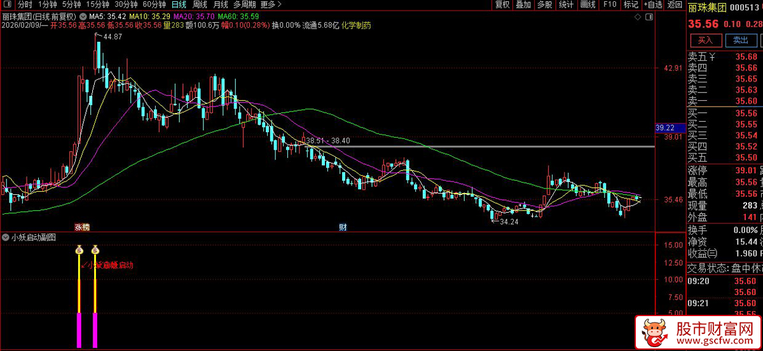The height and width of the screenshot is (351, 763).
Task: Open the 多股 multi-stock view
Action: click(x=544, y=4)
